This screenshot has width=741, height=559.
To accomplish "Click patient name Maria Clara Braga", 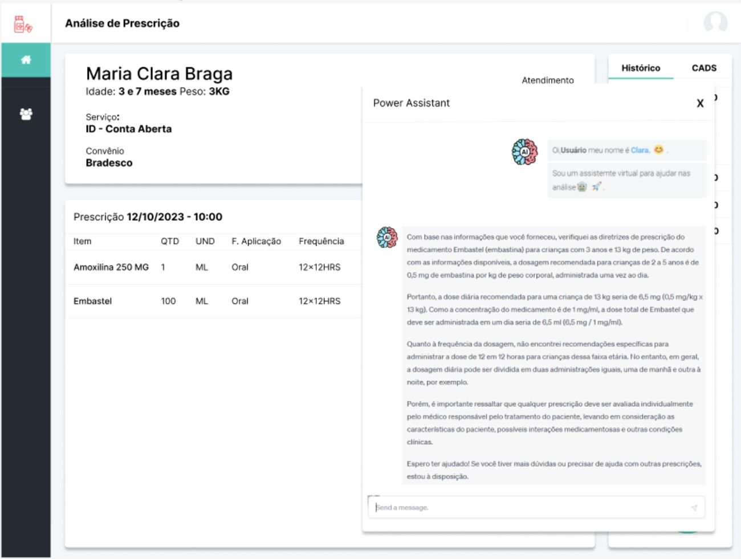I will pyautogui.click(x=159, y=74).
